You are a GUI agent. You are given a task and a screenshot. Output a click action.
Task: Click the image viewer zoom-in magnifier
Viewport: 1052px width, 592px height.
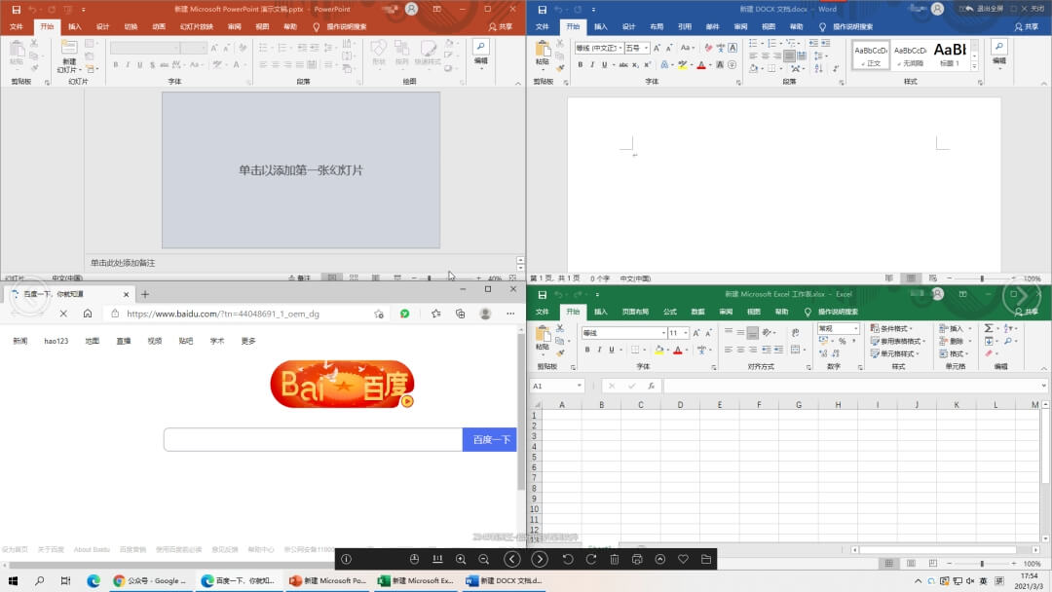(461, 559)
